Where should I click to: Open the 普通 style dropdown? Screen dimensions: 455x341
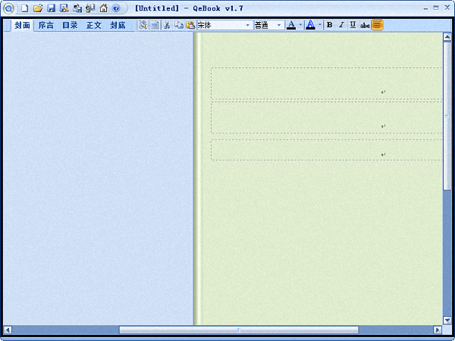coord(280,25)
